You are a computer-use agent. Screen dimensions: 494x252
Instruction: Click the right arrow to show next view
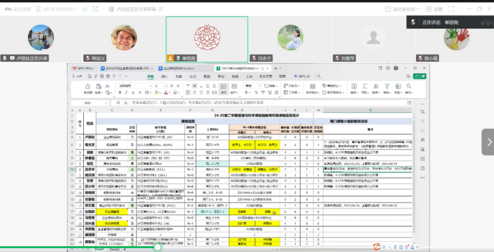(x=489, y=142)
